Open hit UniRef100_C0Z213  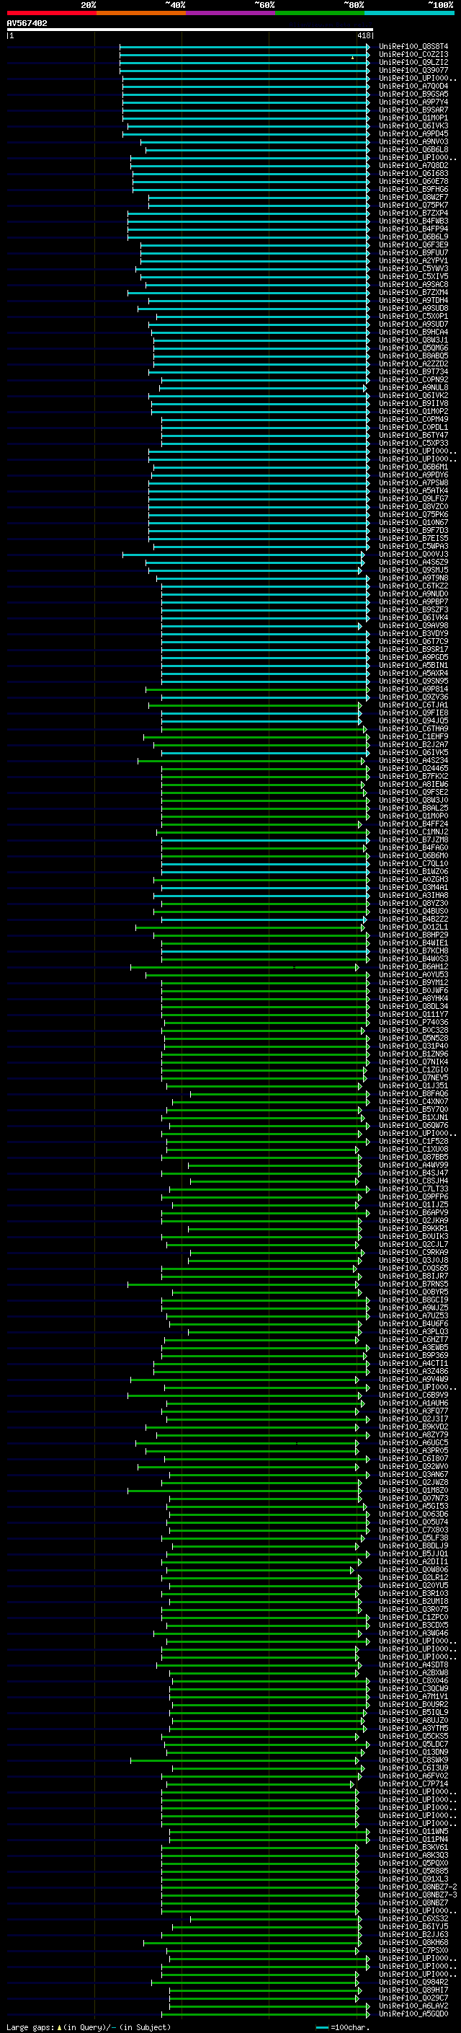[x=413, y=55]
